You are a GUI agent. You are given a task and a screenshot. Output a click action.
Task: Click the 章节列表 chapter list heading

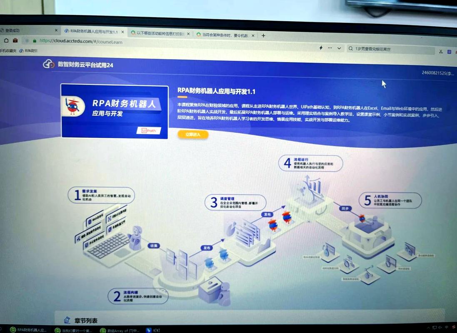coord(86,321)
